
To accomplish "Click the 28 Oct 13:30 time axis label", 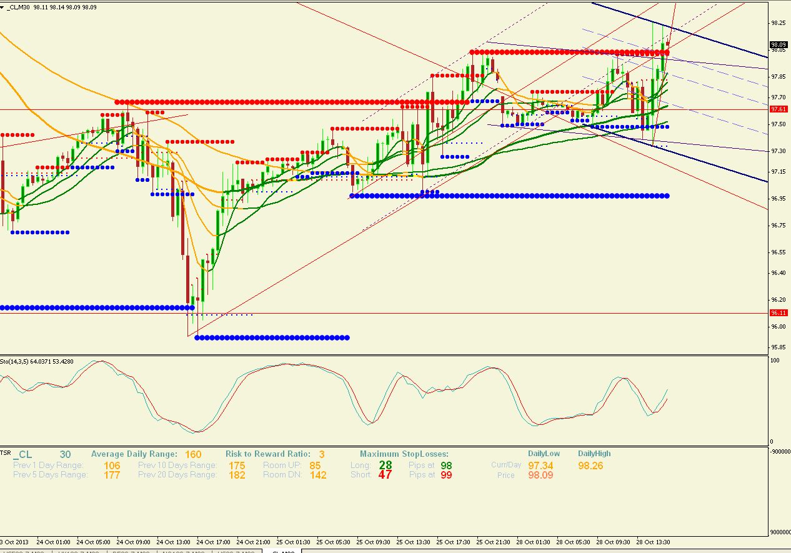I will tap(653, 542).
